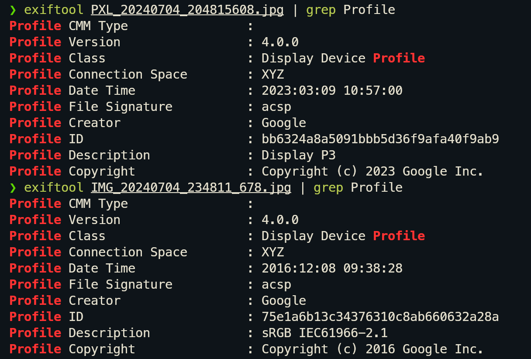
Task: Click the first exiftool command word
Action: (54, 10)
